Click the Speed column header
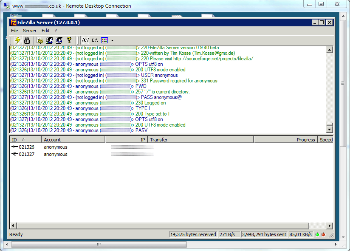Image resolution: width=350 pixels, height=251 pixels. 325,140
